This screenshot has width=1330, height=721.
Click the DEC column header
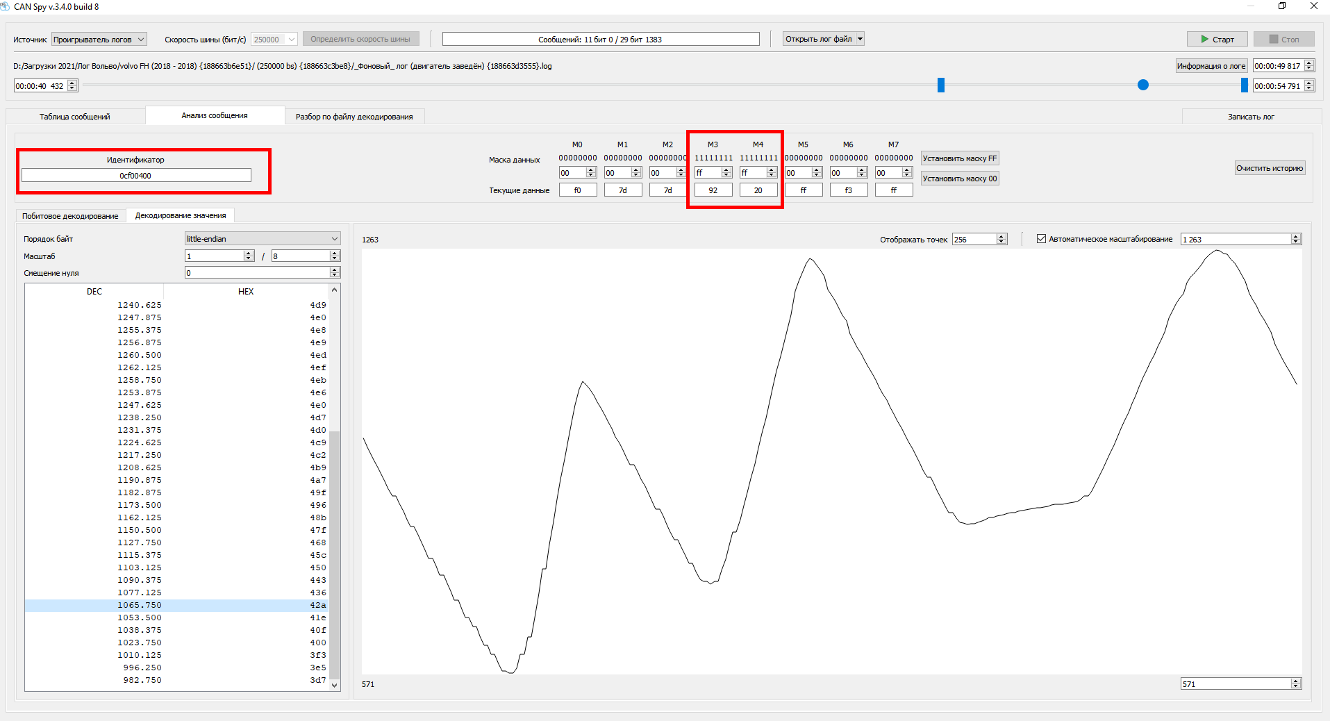point(94,292)
